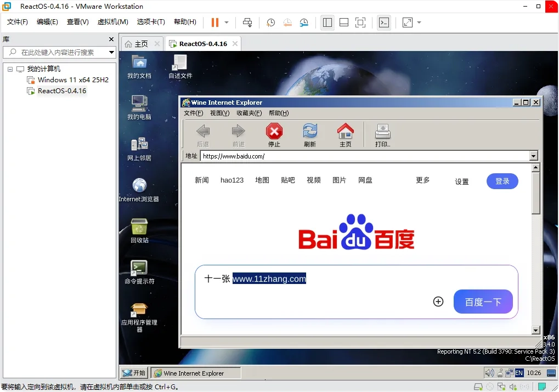Open the console view icon

click(x=384, y=22)
